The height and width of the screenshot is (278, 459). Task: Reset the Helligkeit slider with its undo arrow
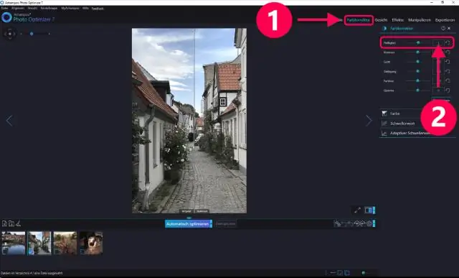point(448,43)
